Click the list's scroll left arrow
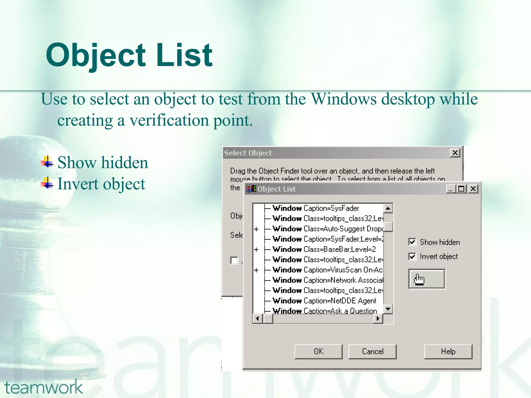Image resolution: width=531 pixels, height=398 pixels. pos(257,318)
